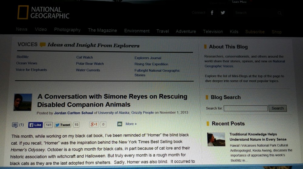Screen dimensions: 303x169
Task: Open Fulbright National Geographic Stories link
Action: click(157, 73)
